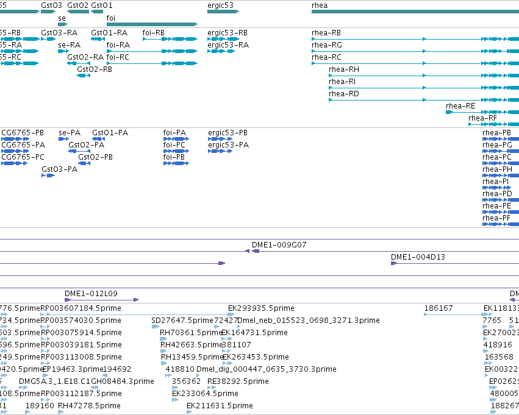Click the DME1-004D13 clone feature
The width and height of the screenshot is (519, 415).
tap(455, 263)
